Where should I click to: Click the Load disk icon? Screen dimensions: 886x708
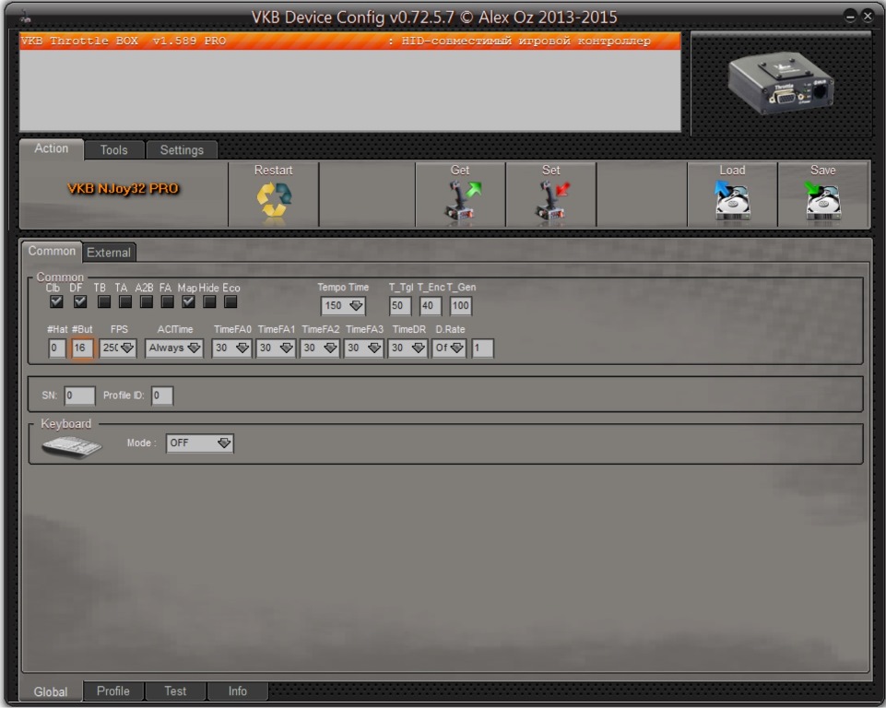click(732, 201)
